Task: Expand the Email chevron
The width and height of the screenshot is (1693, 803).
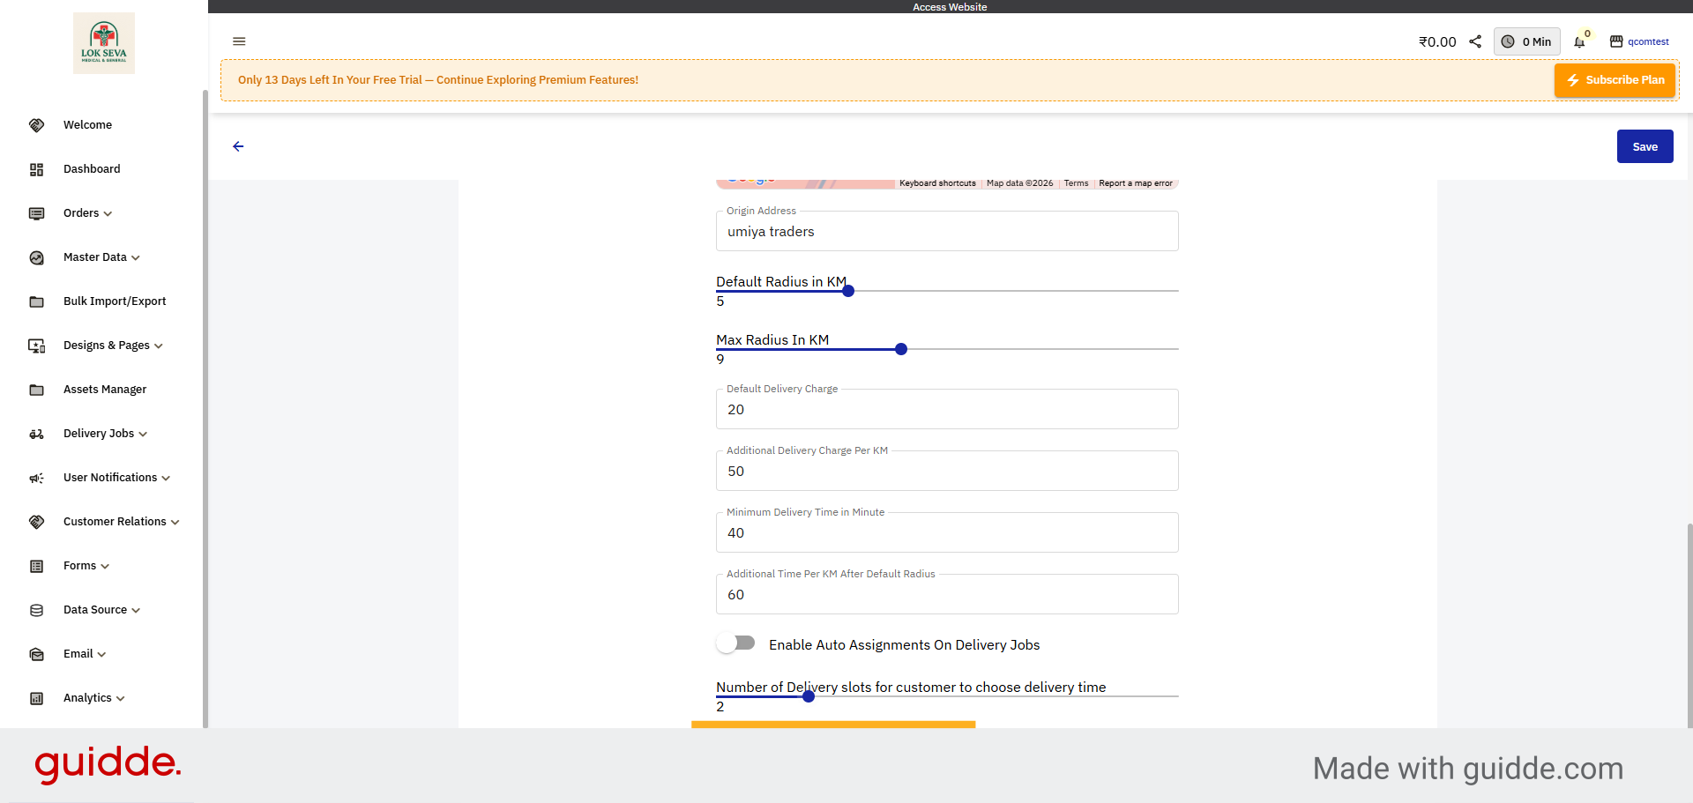Action: pyautogui.click(x=101, y=655)
